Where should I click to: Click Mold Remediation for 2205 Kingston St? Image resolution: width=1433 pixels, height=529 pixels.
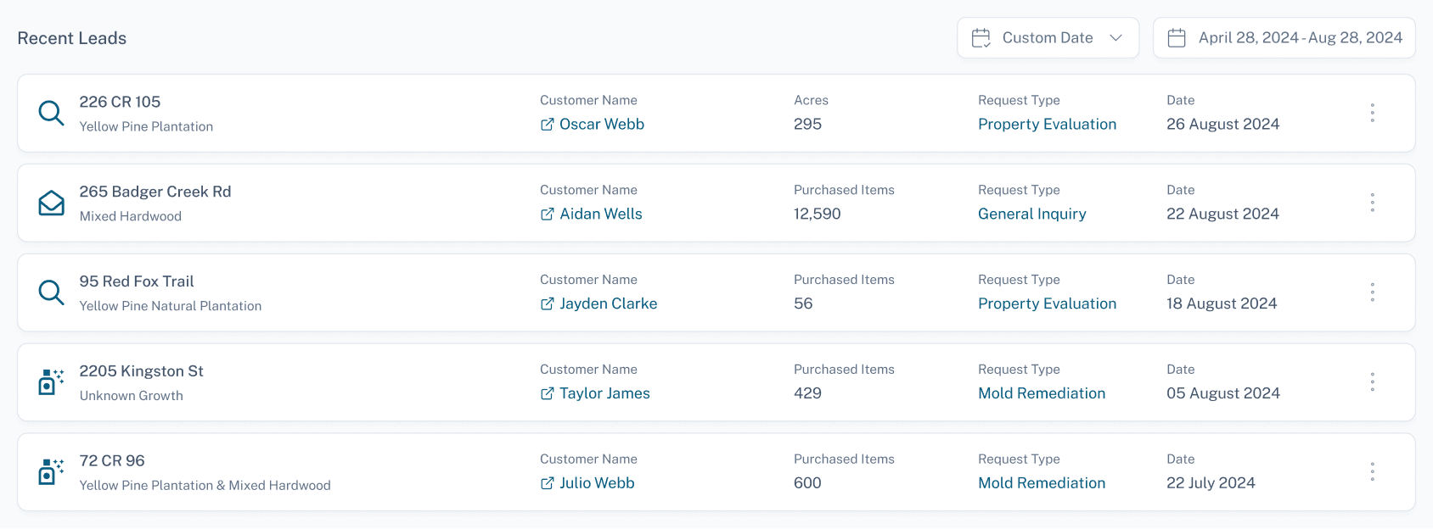click(1042, 394)
